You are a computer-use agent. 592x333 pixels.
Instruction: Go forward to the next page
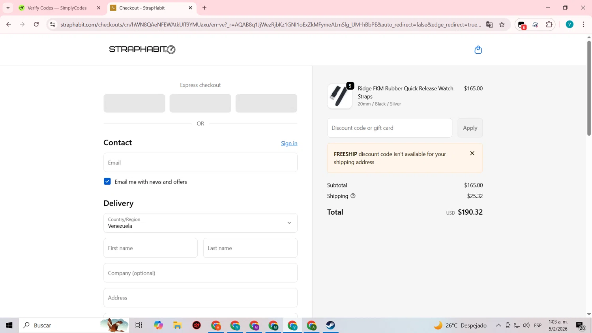tap(22, 24)
